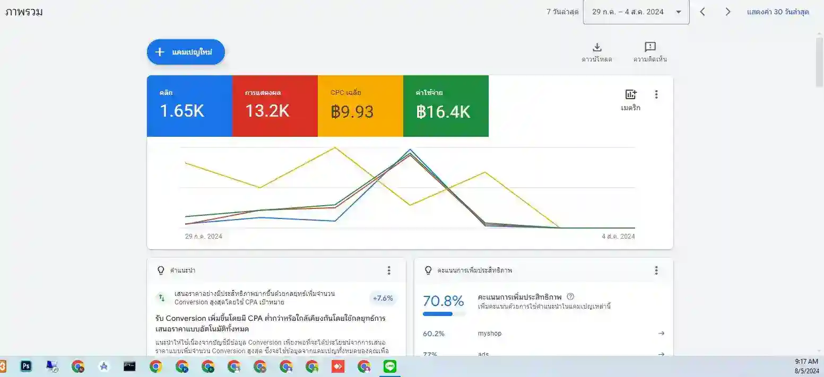This screenshot has height=377, width=824.
Task: Open the ความคิดเห็น feedback icon
Action: click(x=650, y=48)
